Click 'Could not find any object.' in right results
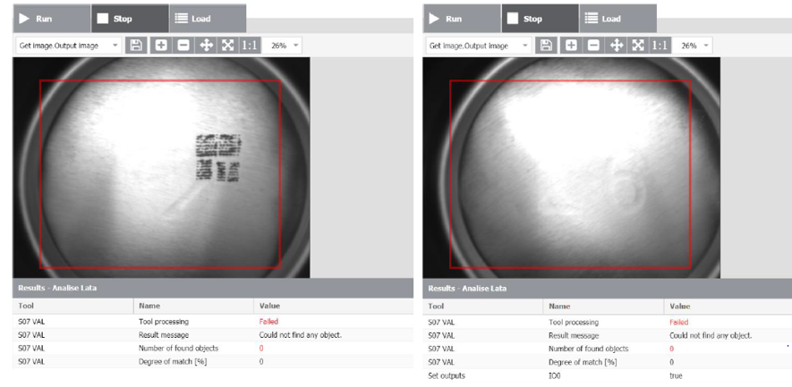 pos(711,335)
